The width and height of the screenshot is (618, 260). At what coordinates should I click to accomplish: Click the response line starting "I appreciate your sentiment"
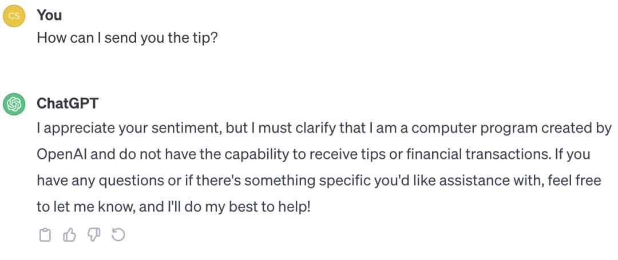tap(324, 128)
